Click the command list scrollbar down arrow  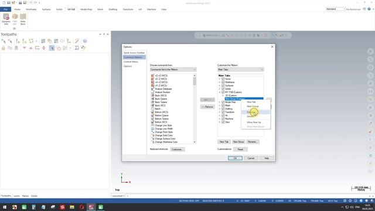click(195, 142)
